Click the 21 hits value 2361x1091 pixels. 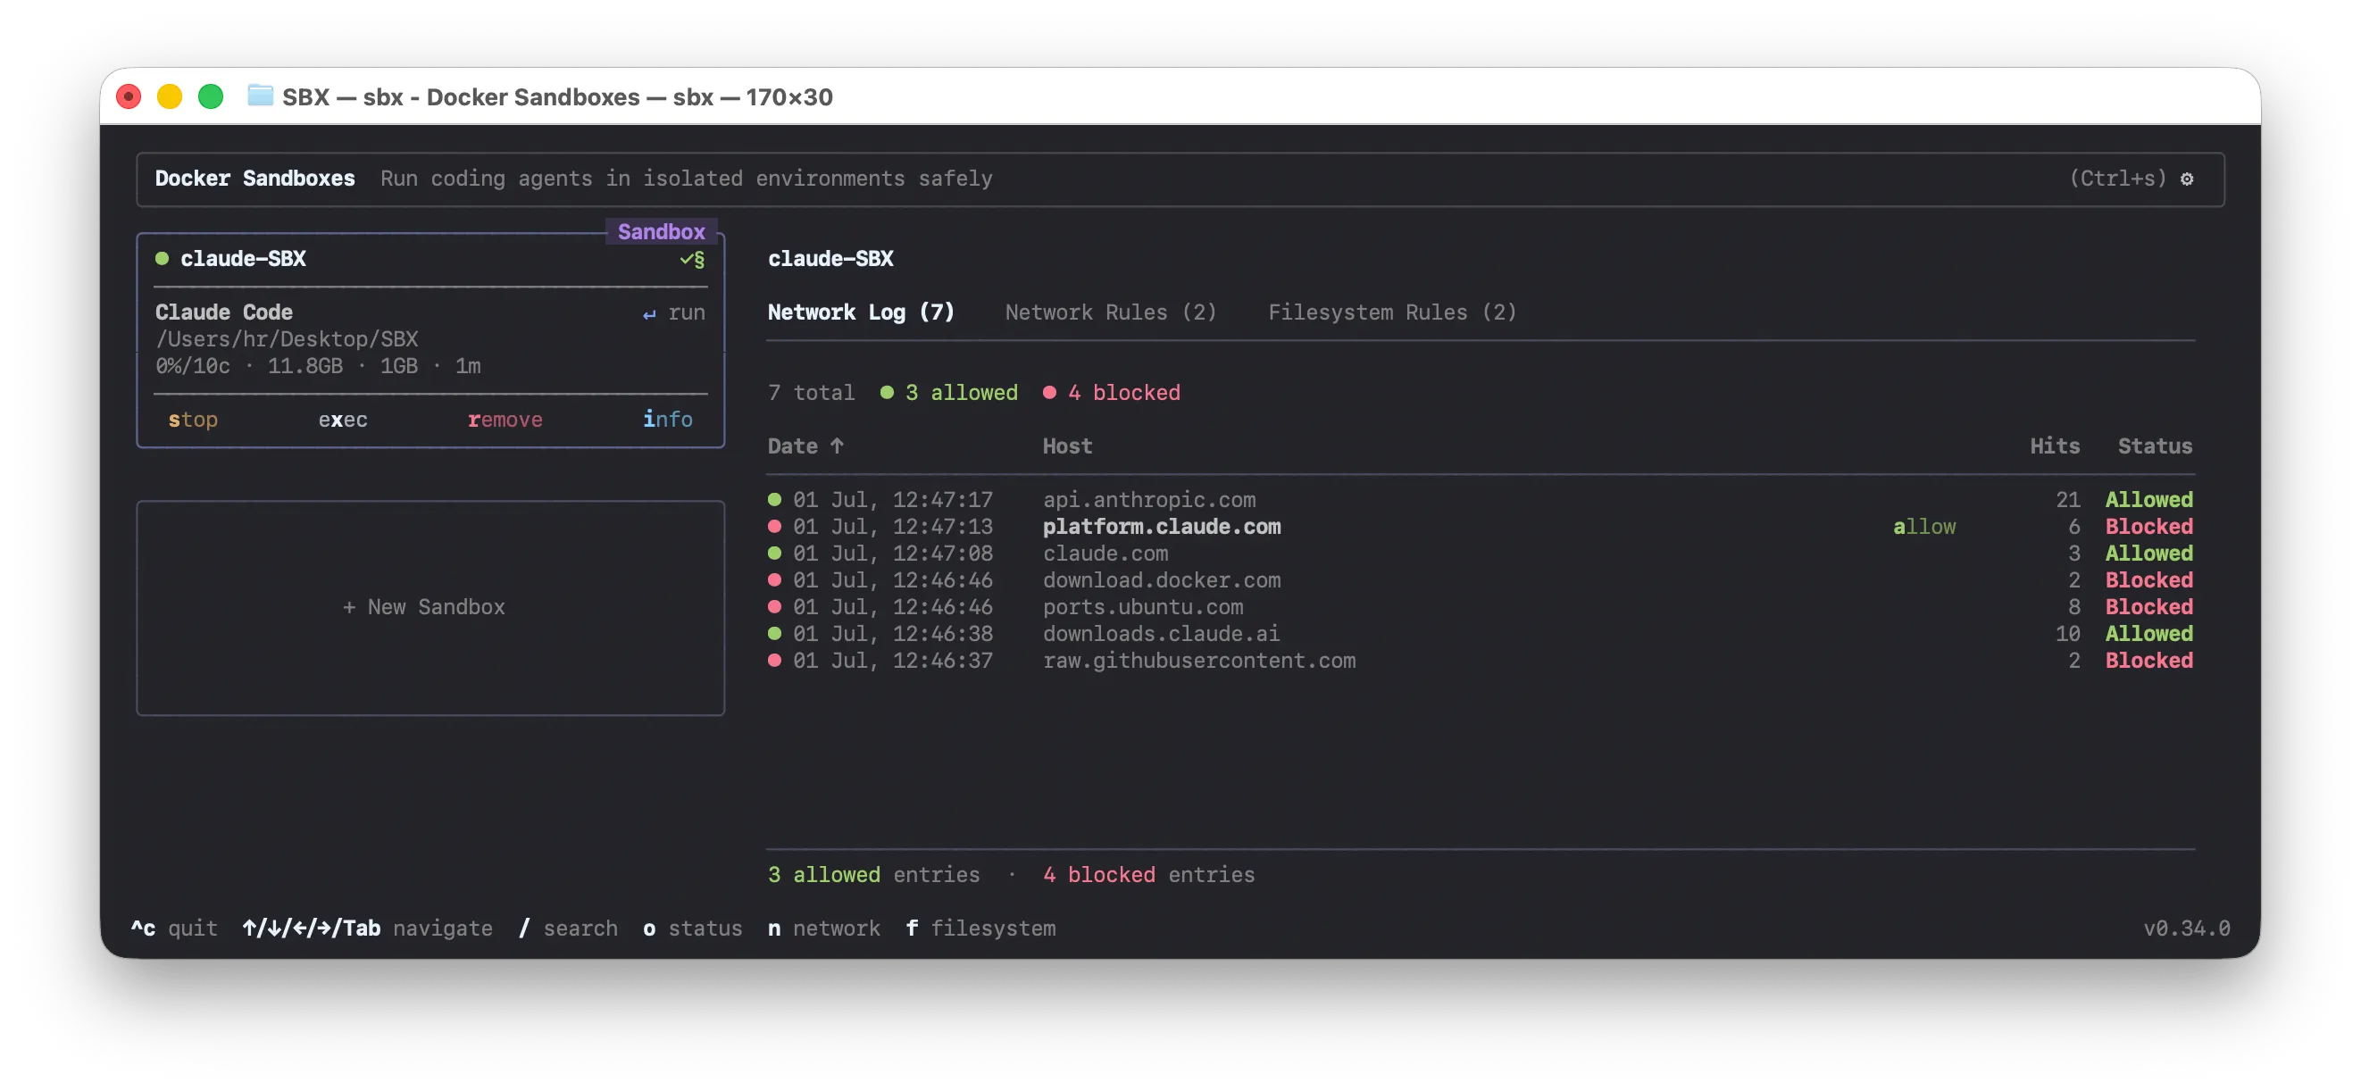click(x=2067, y=500)
